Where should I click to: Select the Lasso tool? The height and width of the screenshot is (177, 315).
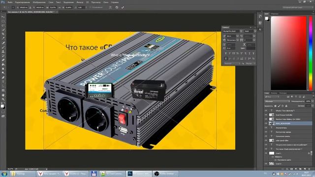click(x=3, y=26)
